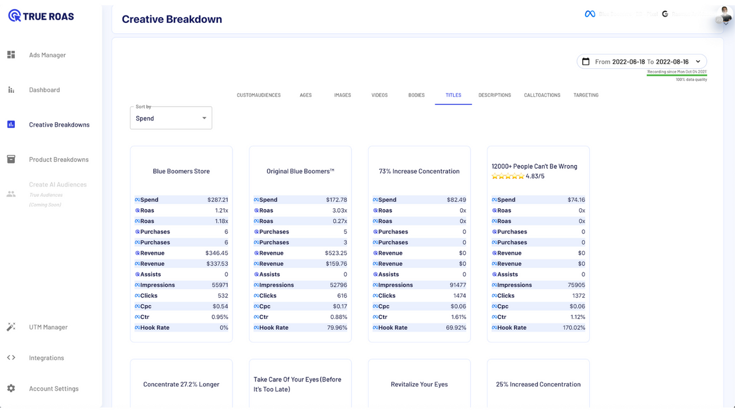Open the Sort by Spend dropdown
Screen dimensions: 735x413
[x=171, y=118]
